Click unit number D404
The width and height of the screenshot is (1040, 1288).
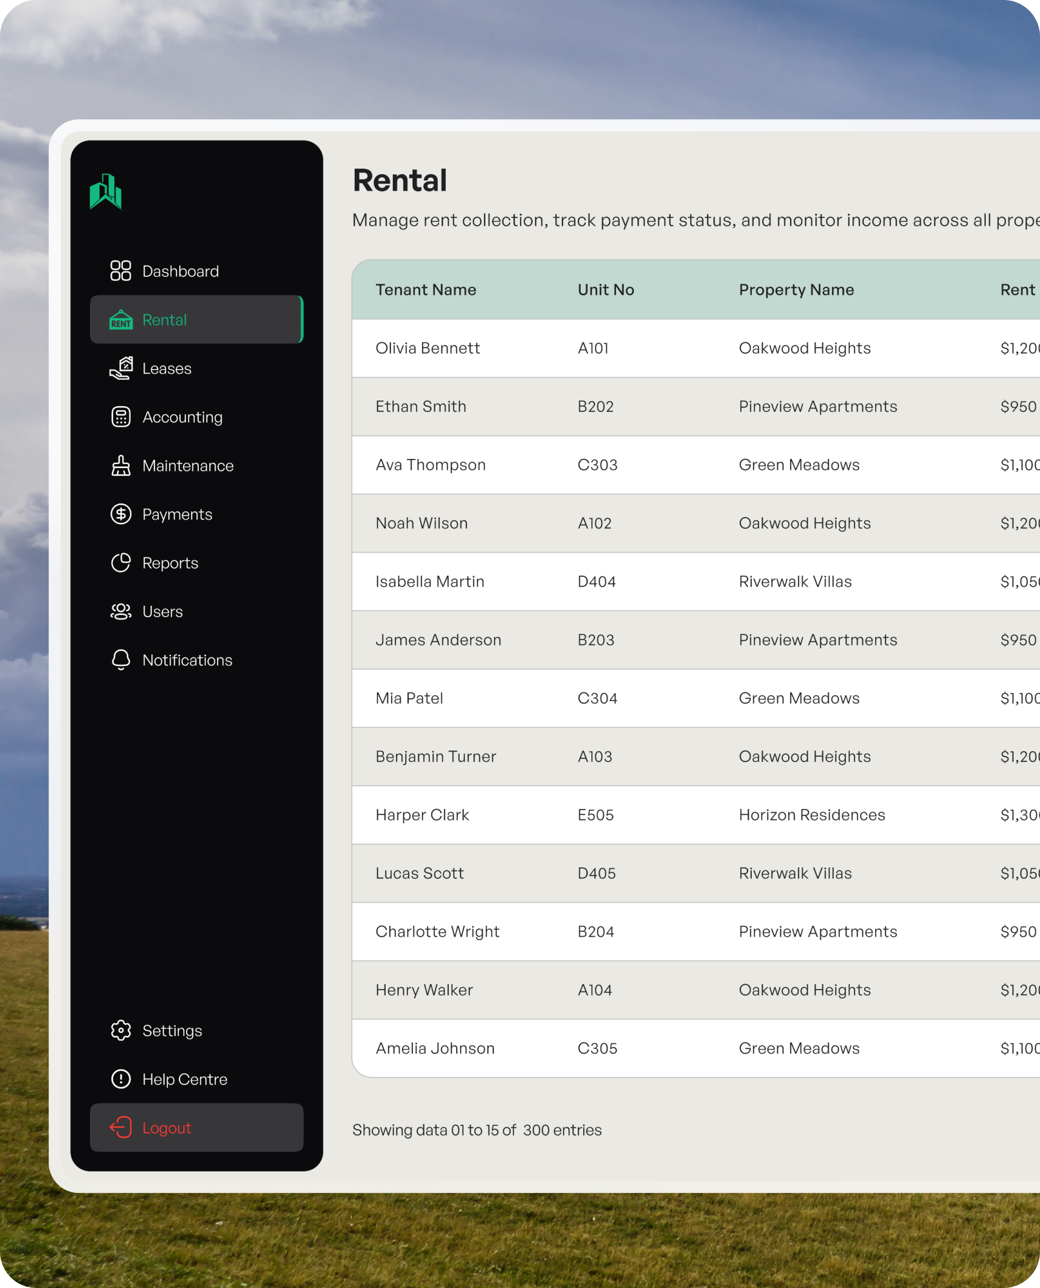pos(597,581)
